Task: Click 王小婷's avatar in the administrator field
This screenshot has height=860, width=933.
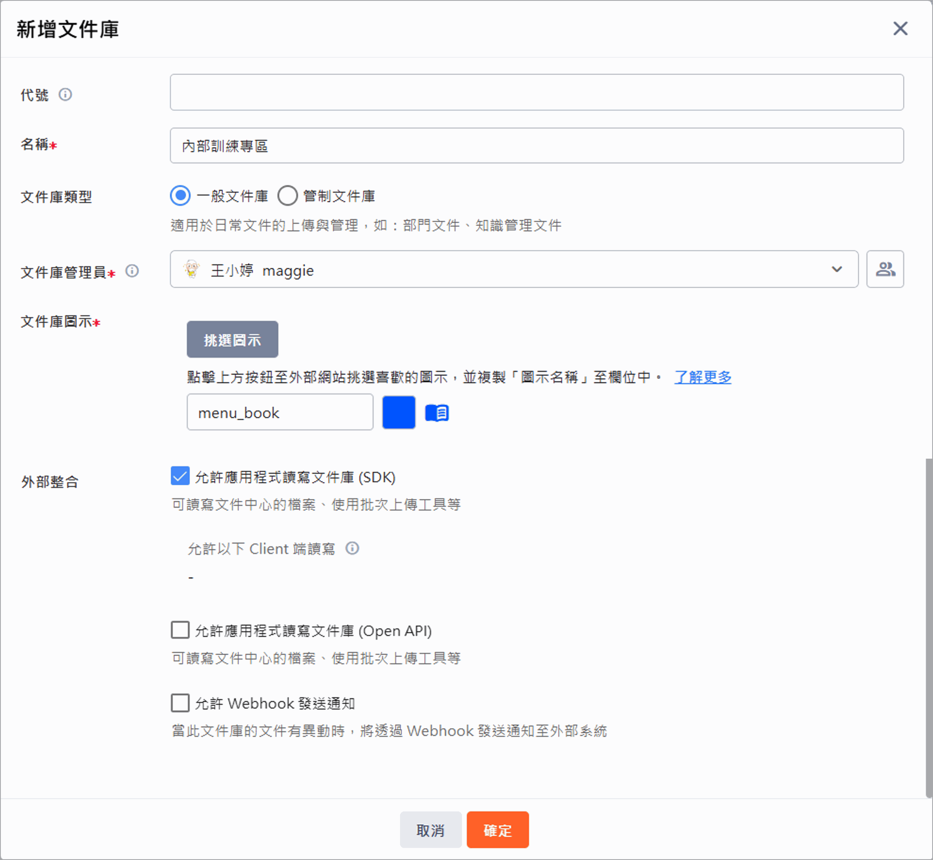Action: coord(192,269)
